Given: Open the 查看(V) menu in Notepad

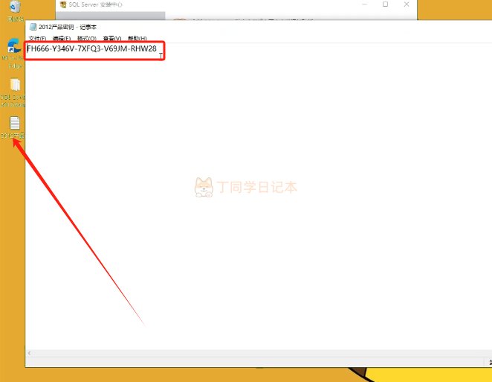Looking at the screenshot, I should (x=112, y=39).
